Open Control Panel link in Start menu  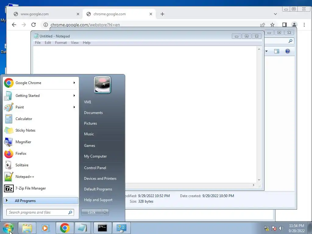(95, 168)
